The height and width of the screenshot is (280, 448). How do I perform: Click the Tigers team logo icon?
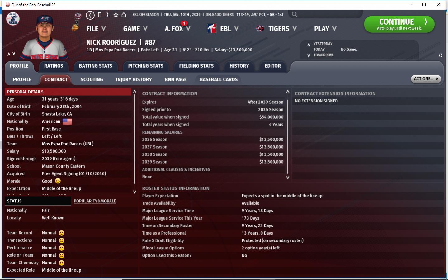[x=260, y=29]
